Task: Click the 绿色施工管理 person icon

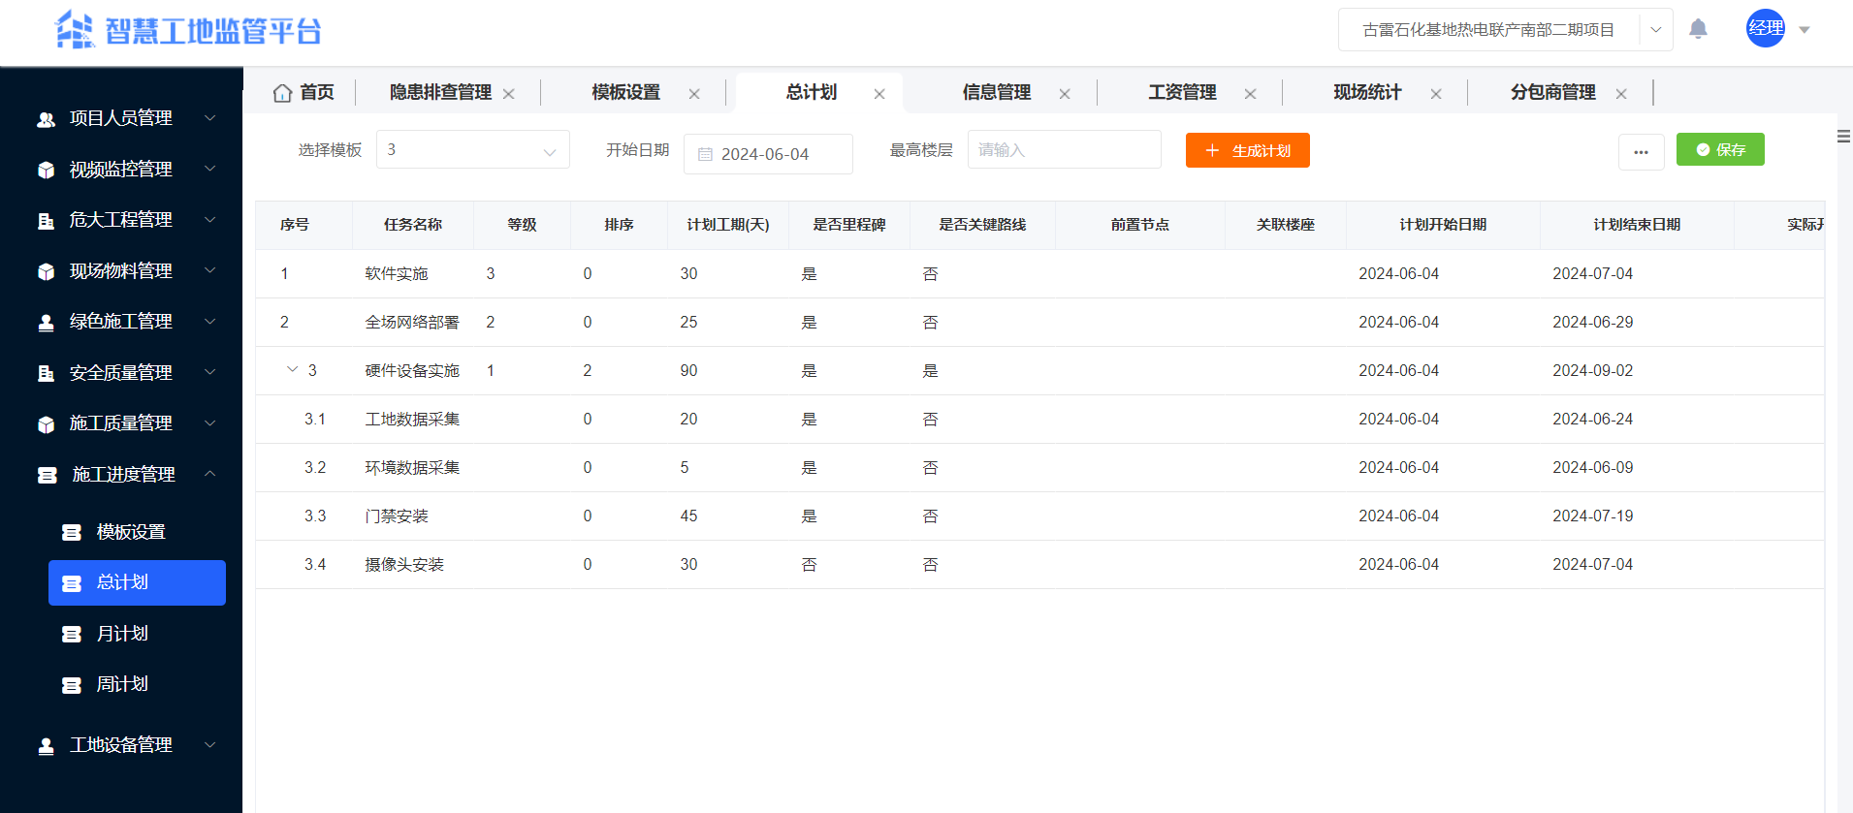Action: (x=46, y=323)
